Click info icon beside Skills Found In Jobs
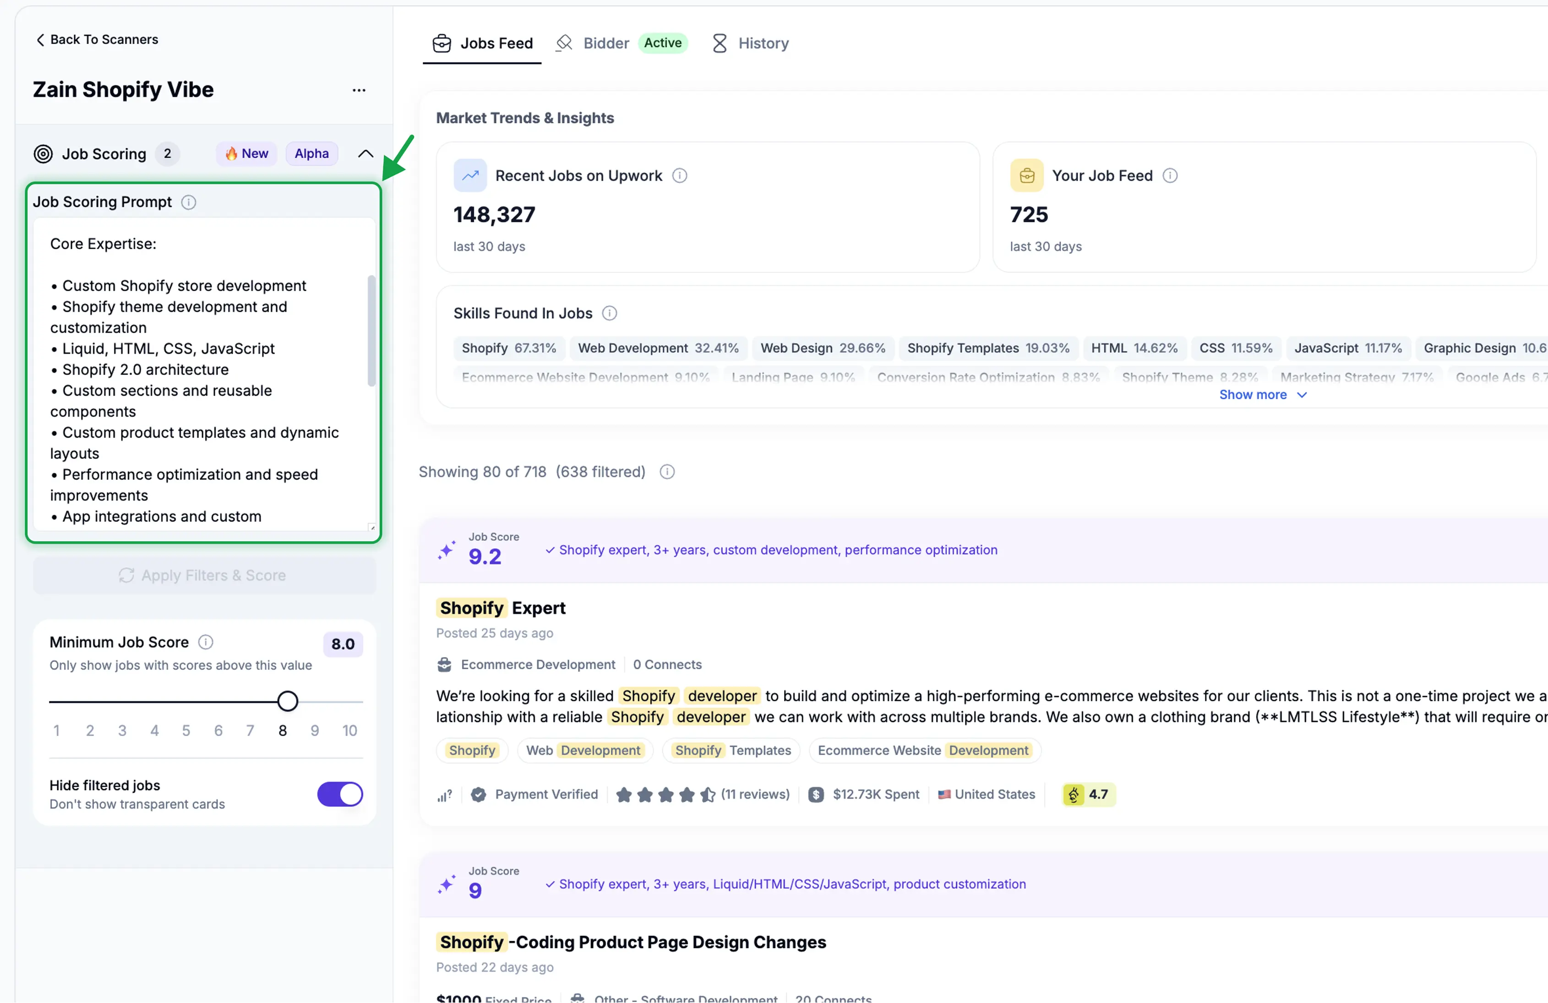This screenshot has height=1003, width=1548. [x=610, y=313]
